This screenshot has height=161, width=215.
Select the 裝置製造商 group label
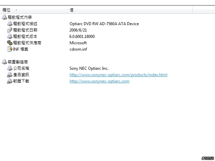point(18,62)
